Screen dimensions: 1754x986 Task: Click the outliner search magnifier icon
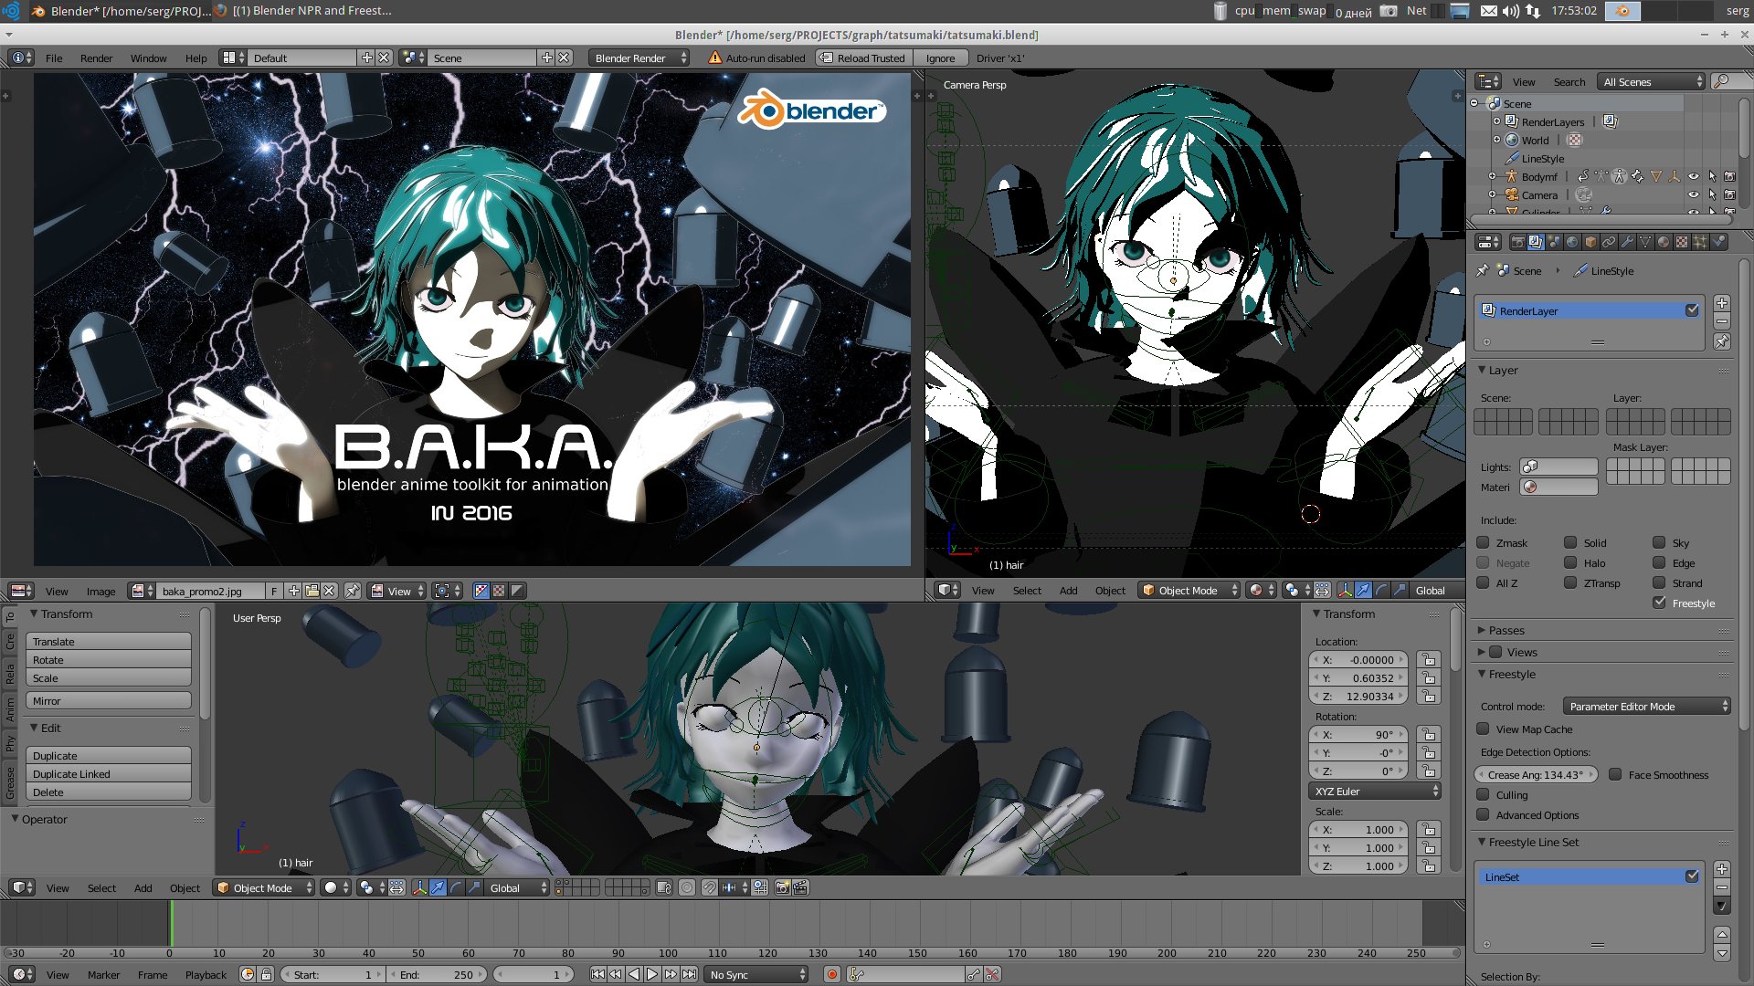[1721, 81]
